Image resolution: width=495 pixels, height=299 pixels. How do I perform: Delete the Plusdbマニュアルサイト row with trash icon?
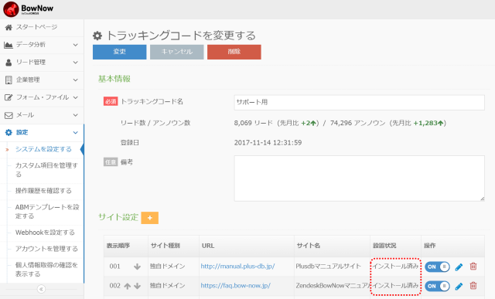(x=473, y=267)
